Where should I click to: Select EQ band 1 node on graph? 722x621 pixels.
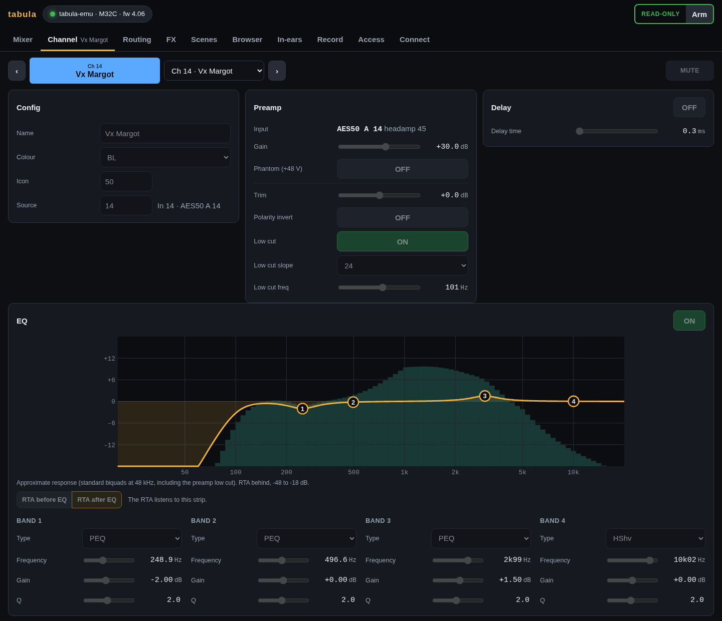[302, 409]
